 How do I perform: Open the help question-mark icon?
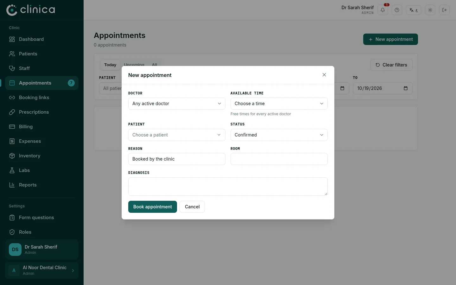point(397,10)
